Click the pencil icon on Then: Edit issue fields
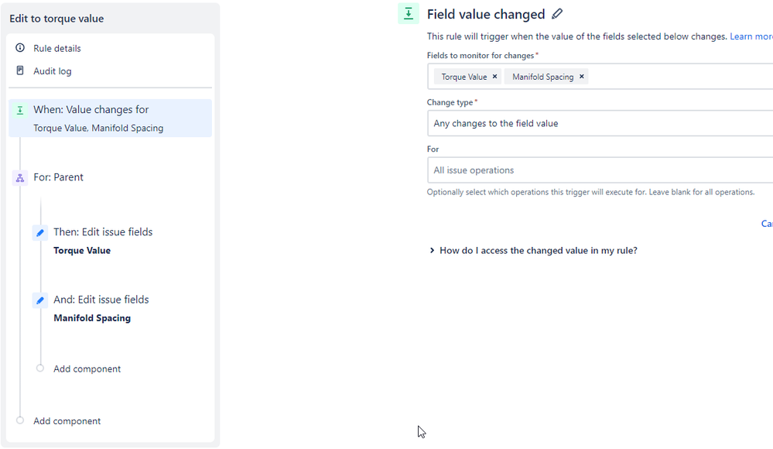 (x=39, y=232)
